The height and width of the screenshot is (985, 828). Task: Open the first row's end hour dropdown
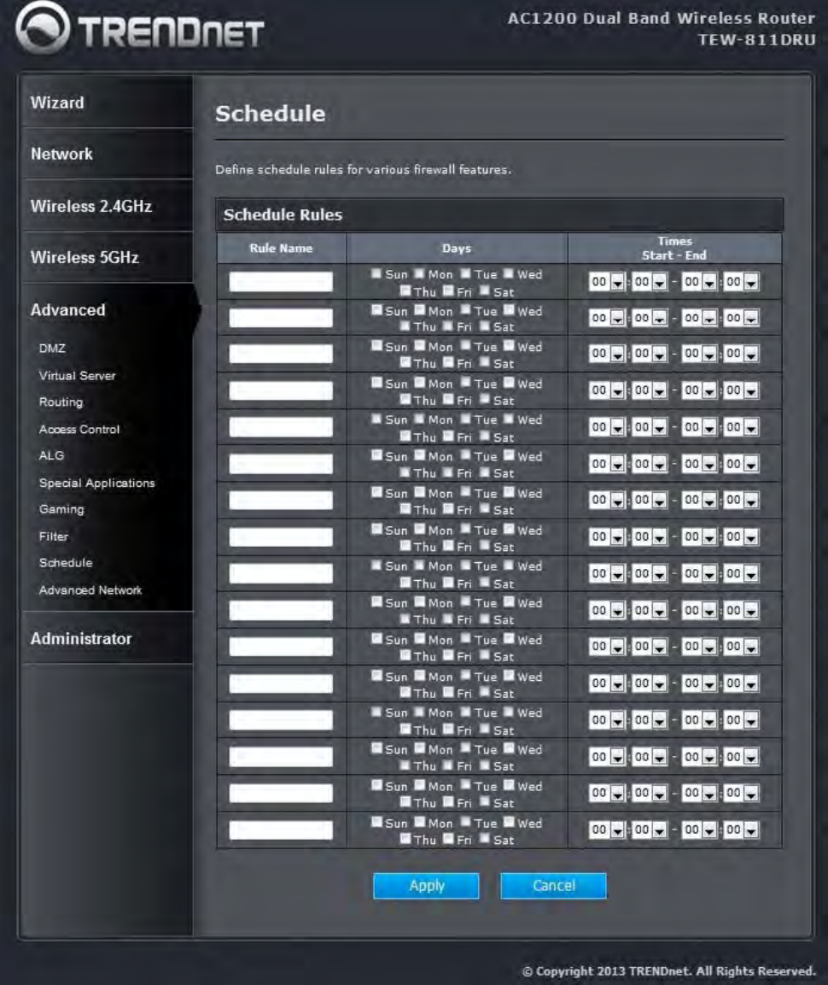click(699, 282)
